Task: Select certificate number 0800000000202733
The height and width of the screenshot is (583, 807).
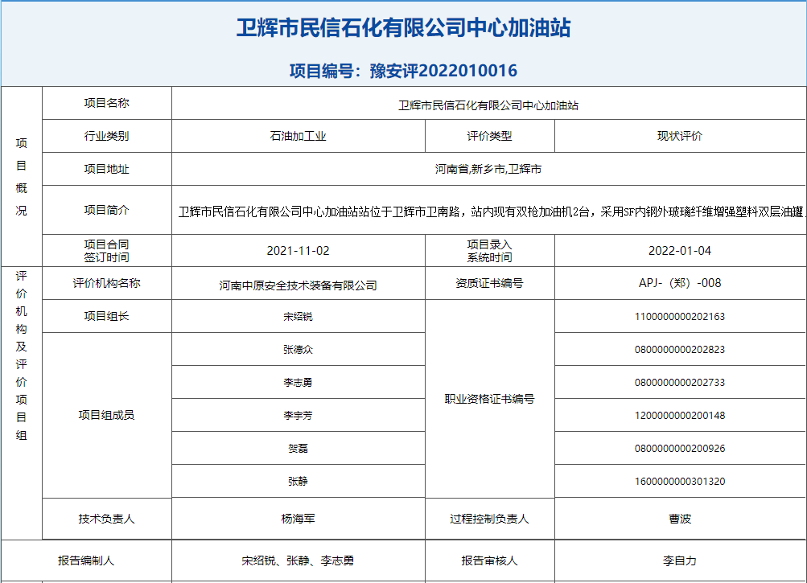Action: tap(680, 382)
